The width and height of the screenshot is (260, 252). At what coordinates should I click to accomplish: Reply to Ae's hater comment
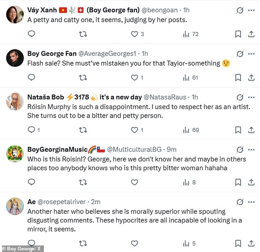pyautogui.click(x=32, y=243)
